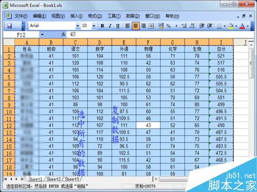The image size is (257, 192).
Task: Click cell containing 521
Action: click(x=221, y=56)
